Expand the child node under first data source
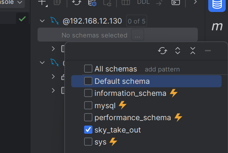The height and width of the screenshot is (153, 228). pos(53,49)
